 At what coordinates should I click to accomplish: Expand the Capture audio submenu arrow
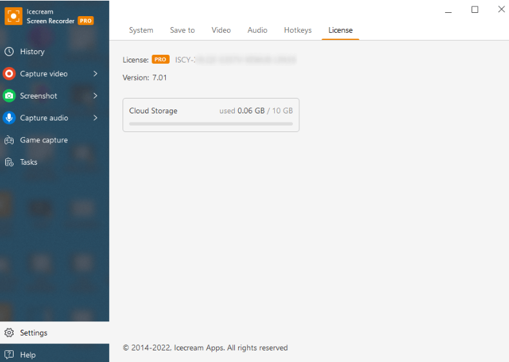click(95, 118)
